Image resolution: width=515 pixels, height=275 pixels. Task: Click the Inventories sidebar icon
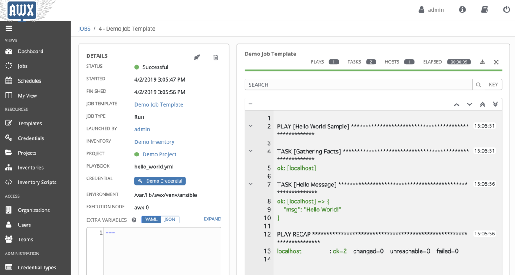click(9, 168)
